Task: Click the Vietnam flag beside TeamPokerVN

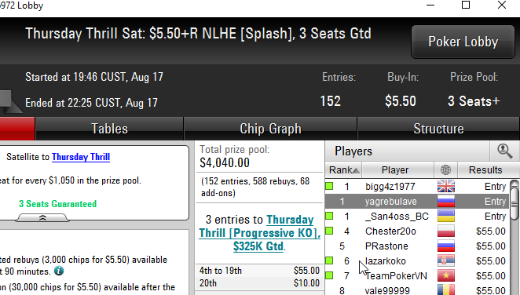Action: tap(446, 276)
